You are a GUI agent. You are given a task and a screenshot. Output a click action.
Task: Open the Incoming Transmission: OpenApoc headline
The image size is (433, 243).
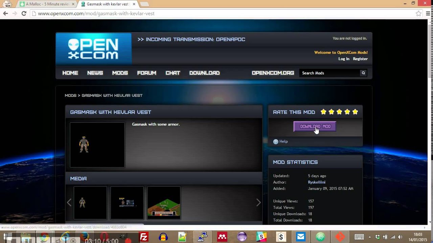191,39
